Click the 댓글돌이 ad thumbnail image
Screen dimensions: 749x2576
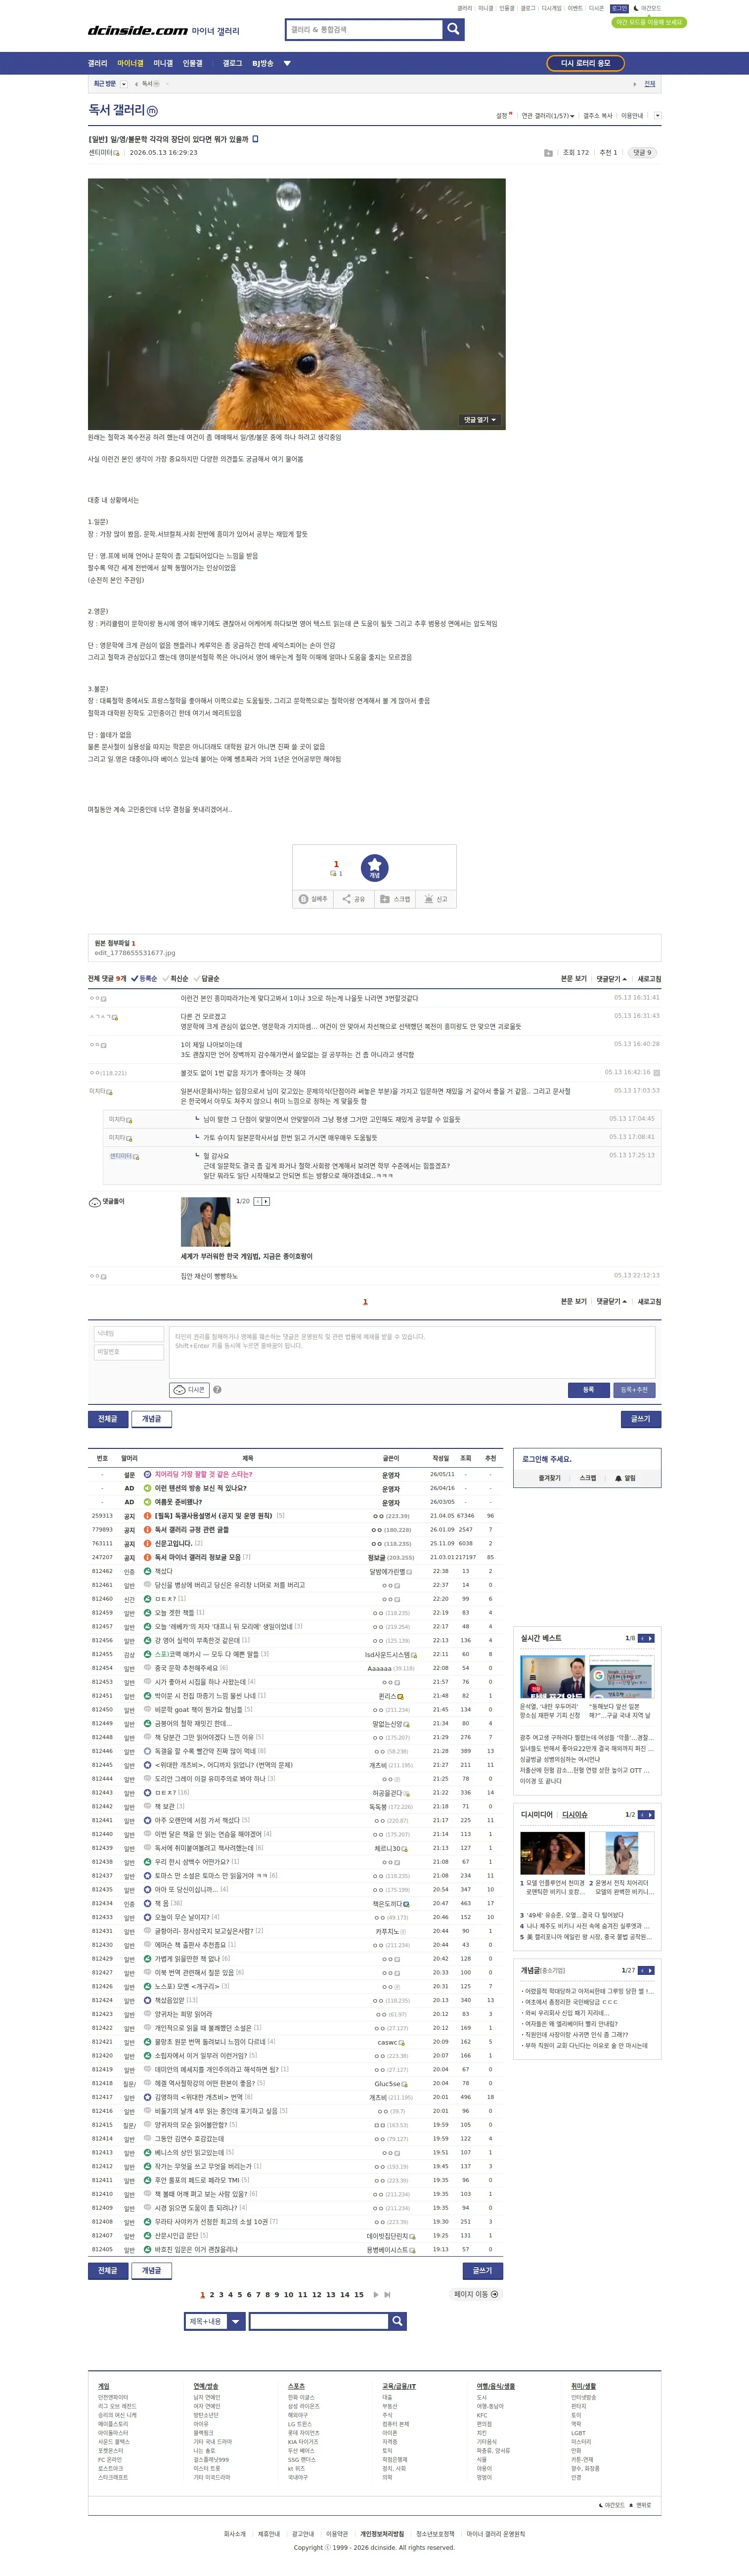point(205,1222)
